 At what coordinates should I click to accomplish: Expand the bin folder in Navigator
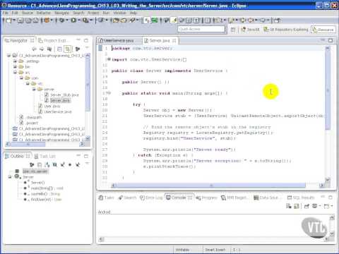pyautogui.click(x=15, y=66)
